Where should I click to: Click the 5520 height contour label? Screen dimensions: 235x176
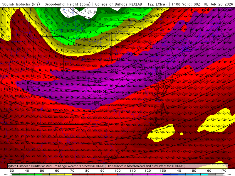point(67,129)
